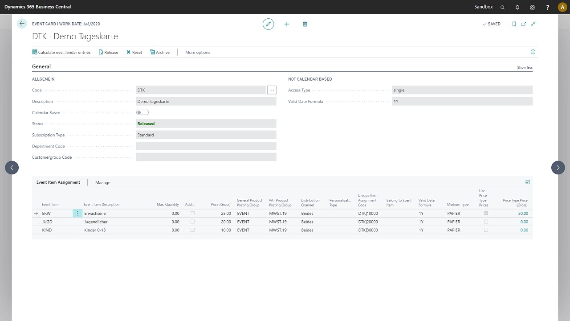This screenshot has height=321, width=570.
Task: Toggle Use Price Type Prices for JUGD
Action: [x=486, y=222]
